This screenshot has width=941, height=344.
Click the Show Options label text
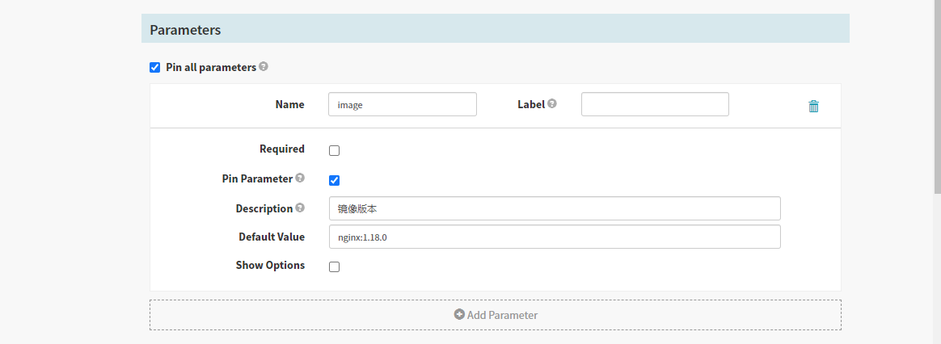pyautogui.click(x=270, y=265)
